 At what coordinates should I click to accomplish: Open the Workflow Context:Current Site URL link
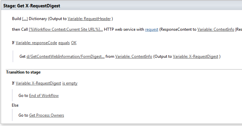(x=66, y=29)
